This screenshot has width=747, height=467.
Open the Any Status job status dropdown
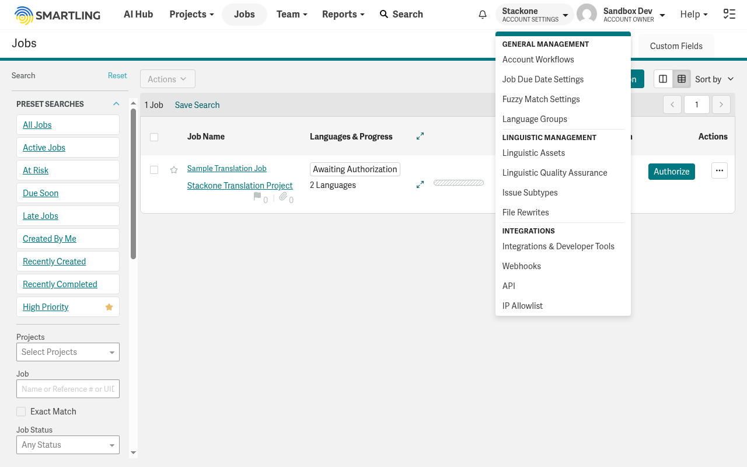click(68, 445)
